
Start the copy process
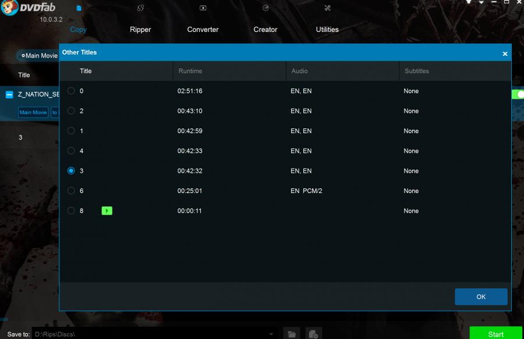click(496, 334)
